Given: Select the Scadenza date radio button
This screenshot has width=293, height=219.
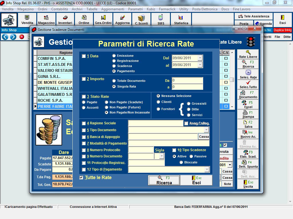Looking at the screenshot, I should [x=114, y=66].
